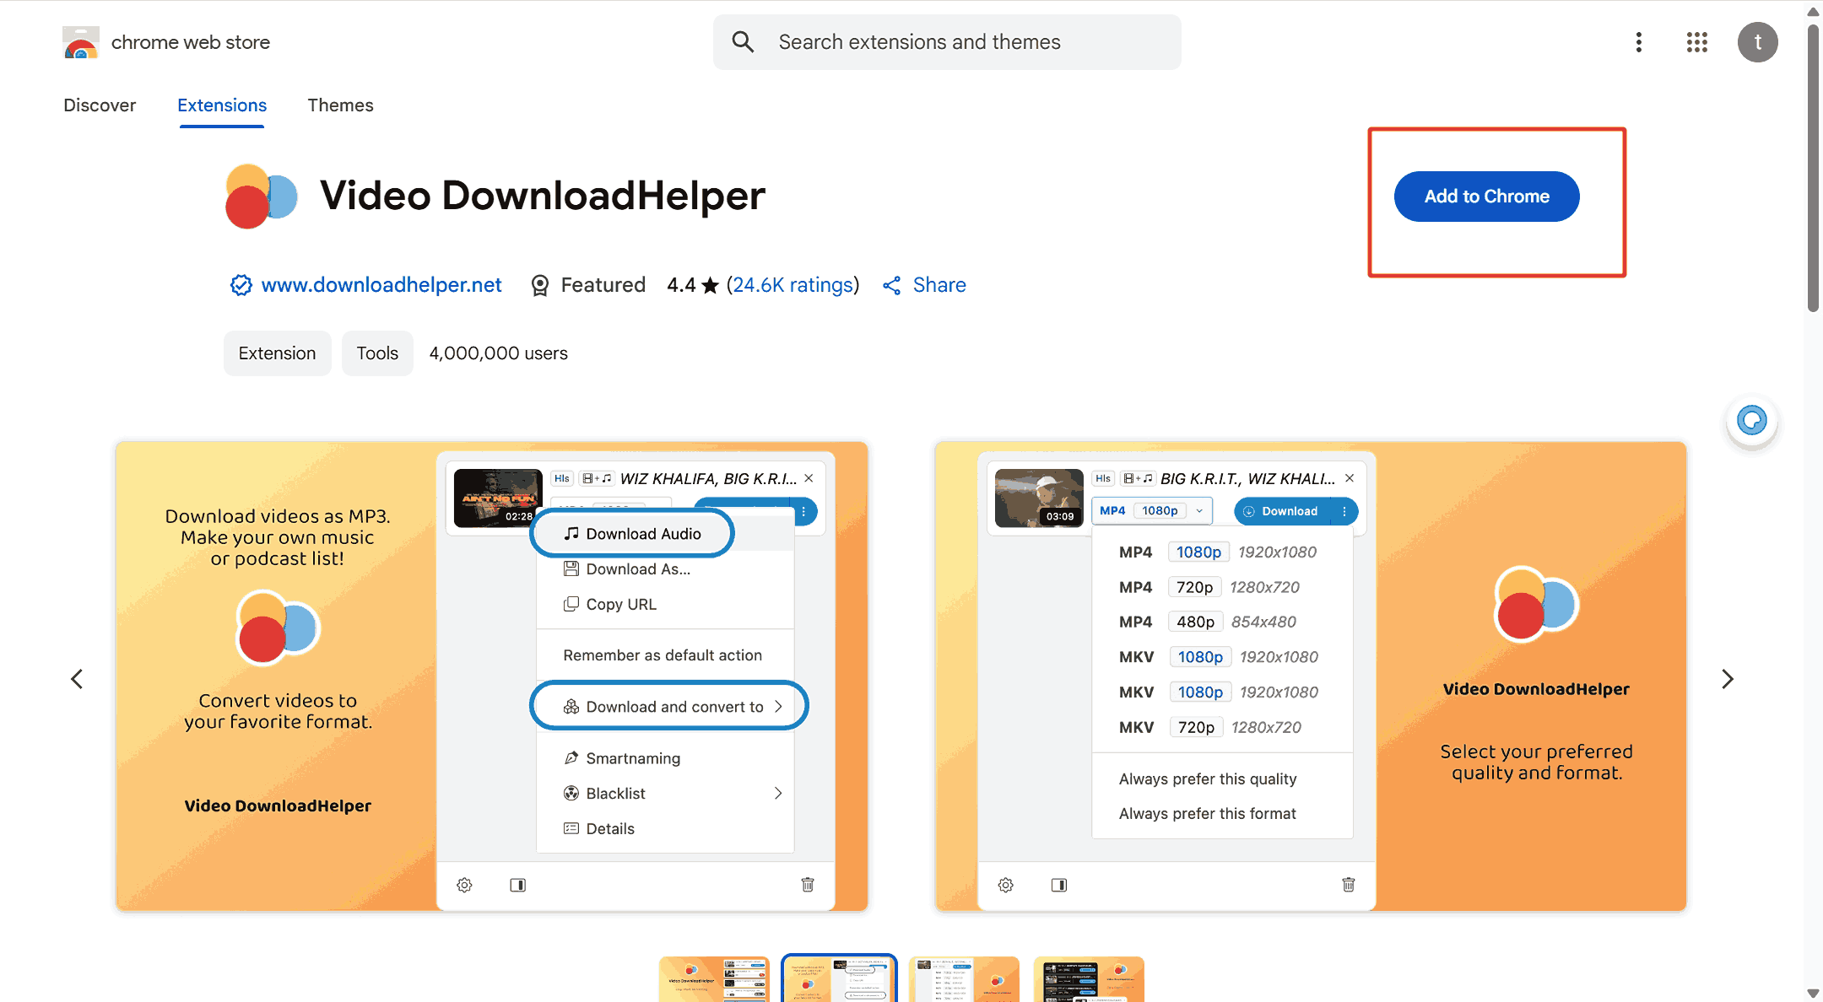Screen dimensions: 1823x1002
Task: Click the Add to Chrome button
Action: click(1486, 197)
